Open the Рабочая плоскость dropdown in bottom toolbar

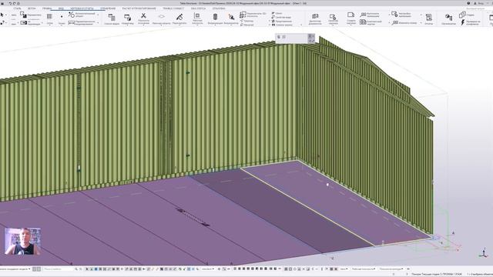[363, 269]
